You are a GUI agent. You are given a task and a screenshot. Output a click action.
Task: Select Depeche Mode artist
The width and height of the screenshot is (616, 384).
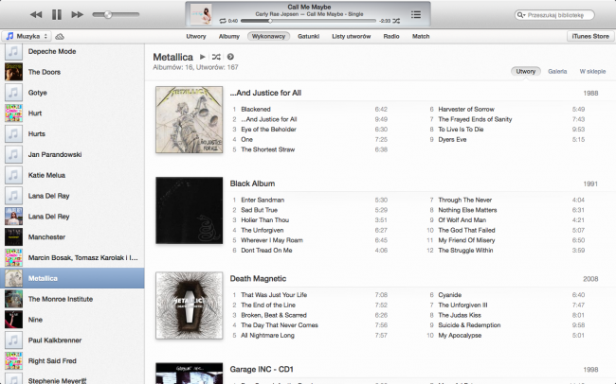click(72, 51)
